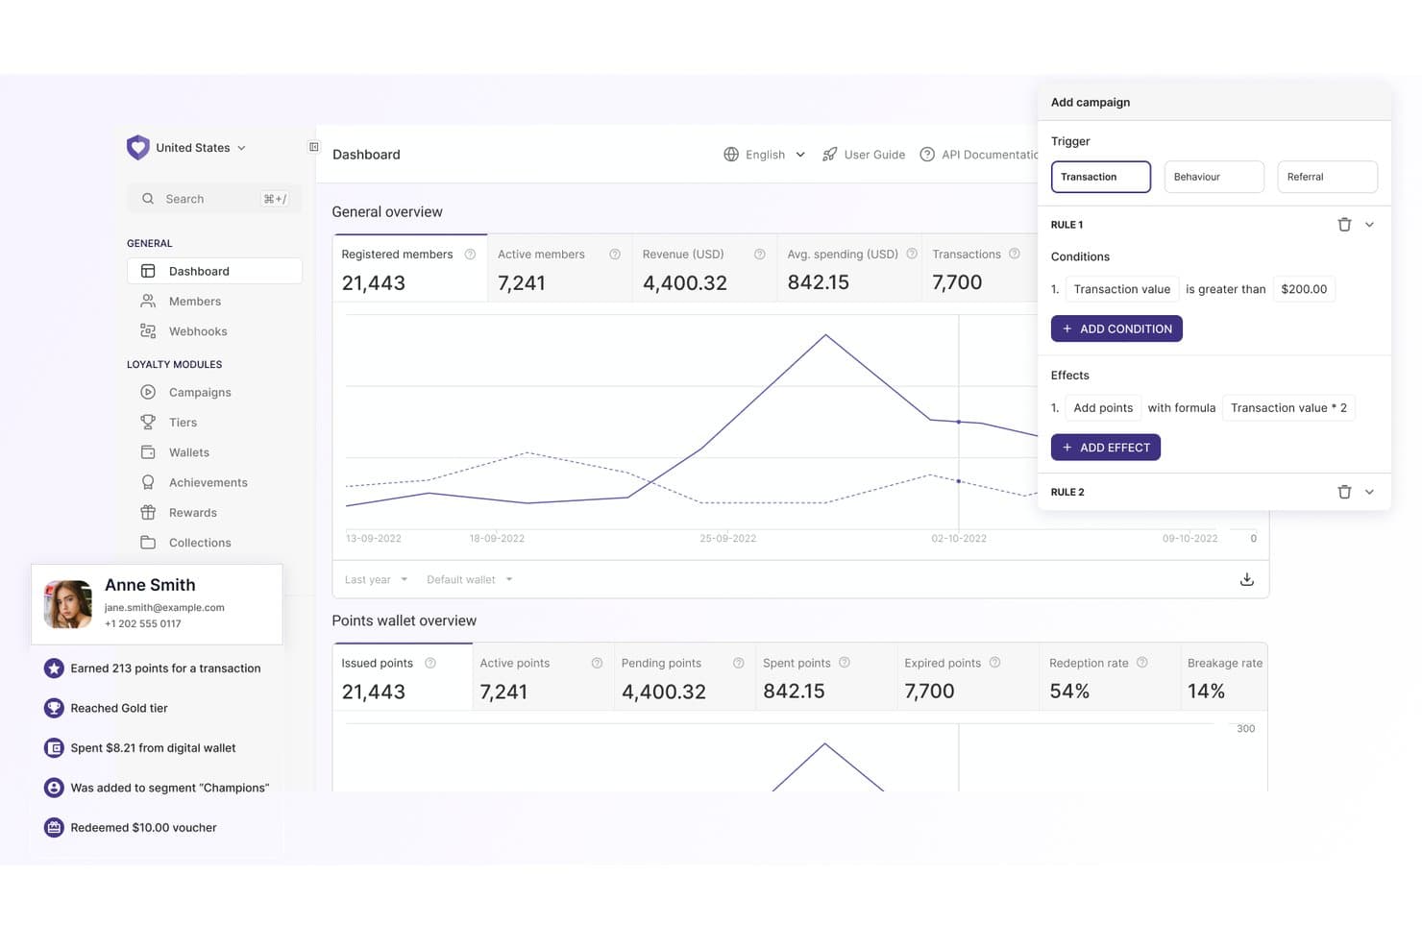Click the ADD EFFECT button
Viewport: 1422px width, 948px height.
1106,448
